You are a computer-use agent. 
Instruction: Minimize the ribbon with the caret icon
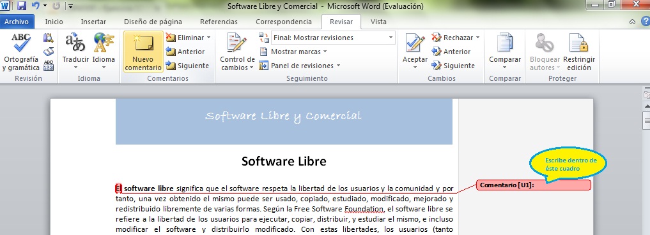[x=632, y=22]
